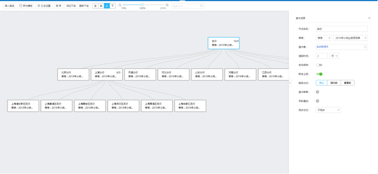
Task: Click the 导入路径 button
Action: (10, 6)
